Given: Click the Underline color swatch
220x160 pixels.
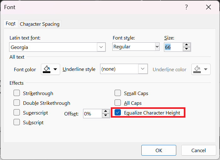Looking at the screenshot, I should pos(197,69).
